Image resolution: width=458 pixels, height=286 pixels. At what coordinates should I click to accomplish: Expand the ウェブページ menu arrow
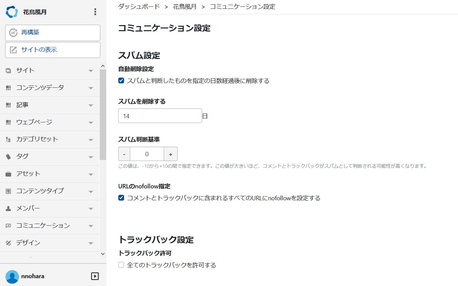click(91, 123)
